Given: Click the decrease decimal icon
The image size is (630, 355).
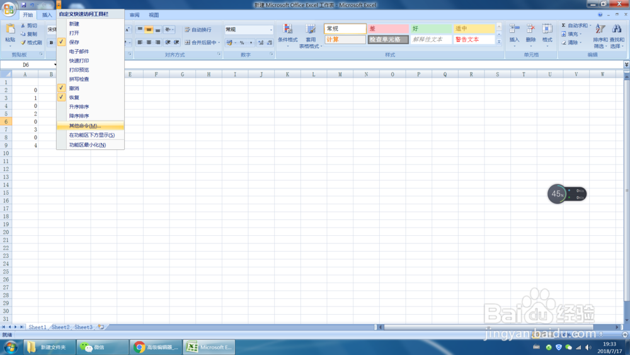Looking at the screenshot, I should coord(269,42).
